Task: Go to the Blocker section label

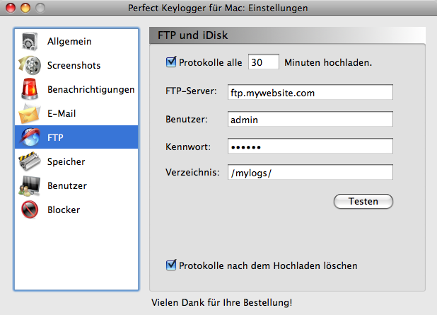Action: click(x=64, y=210)
